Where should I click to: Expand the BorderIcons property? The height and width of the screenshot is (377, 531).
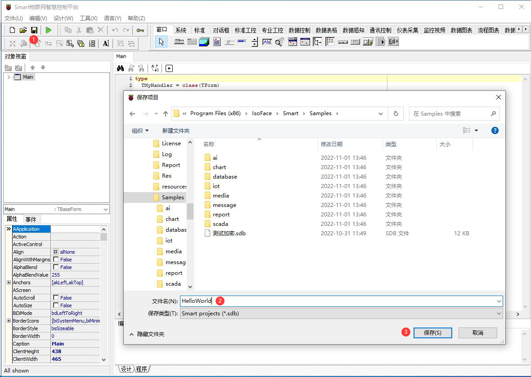(9, 320)
